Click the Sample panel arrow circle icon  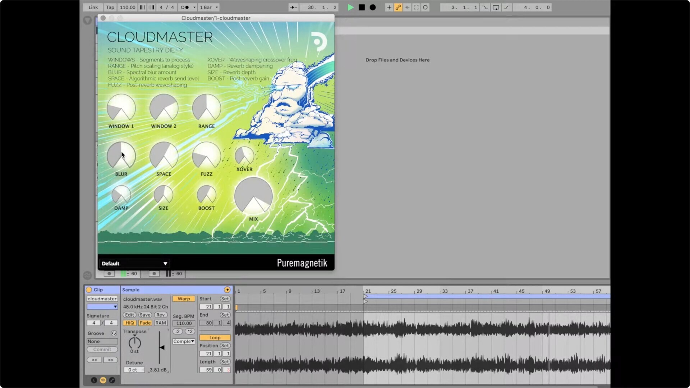227,290
